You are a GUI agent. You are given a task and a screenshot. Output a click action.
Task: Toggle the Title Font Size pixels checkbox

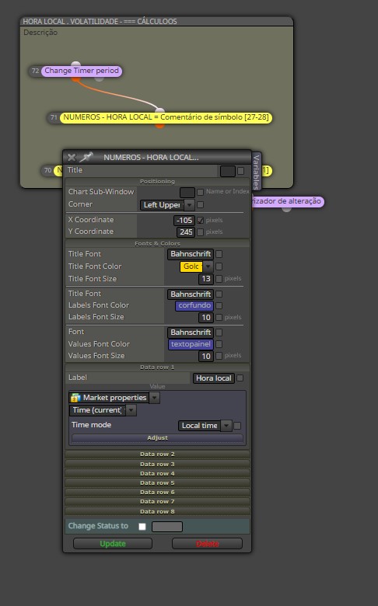pyautogui.click(x=219, y=279)
